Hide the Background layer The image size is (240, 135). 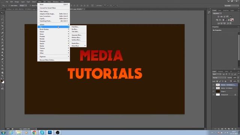[213, 95]
